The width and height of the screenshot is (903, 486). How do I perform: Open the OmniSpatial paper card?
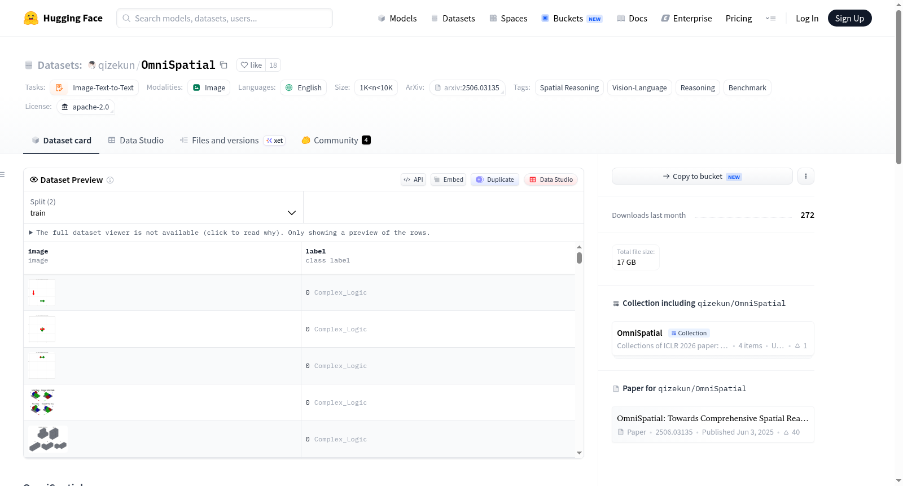(x=713, y=424)
